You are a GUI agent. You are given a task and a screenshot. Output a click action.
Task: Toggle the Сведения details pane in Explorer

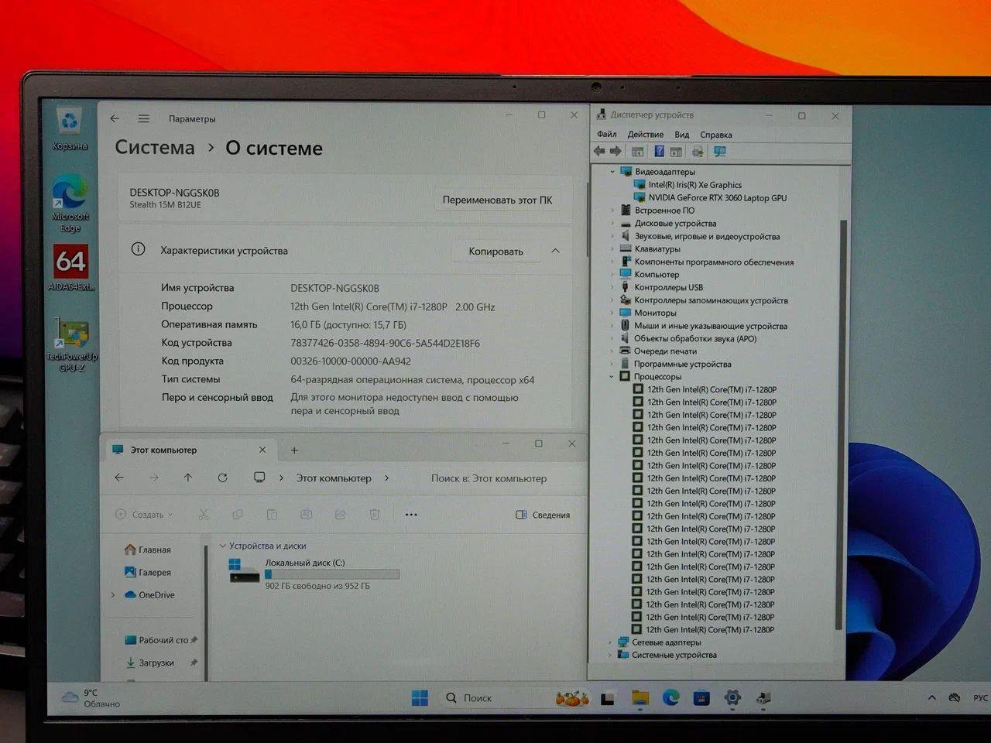[x=543, y=515]
